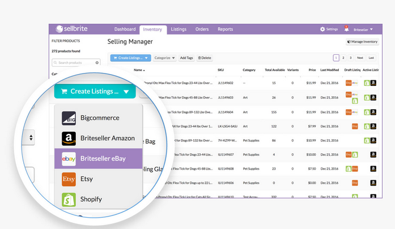Click the 272 products found text

[x=66, y=51]
